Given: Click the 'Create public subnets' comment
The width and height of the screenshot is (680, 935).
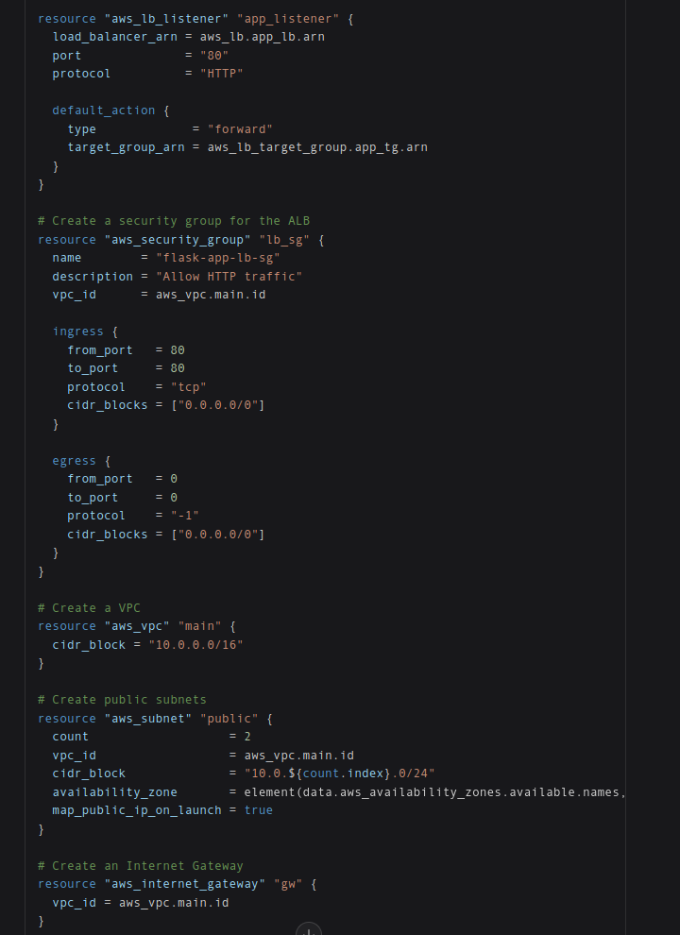Looking at the screenshot, I should coord(122,700).
